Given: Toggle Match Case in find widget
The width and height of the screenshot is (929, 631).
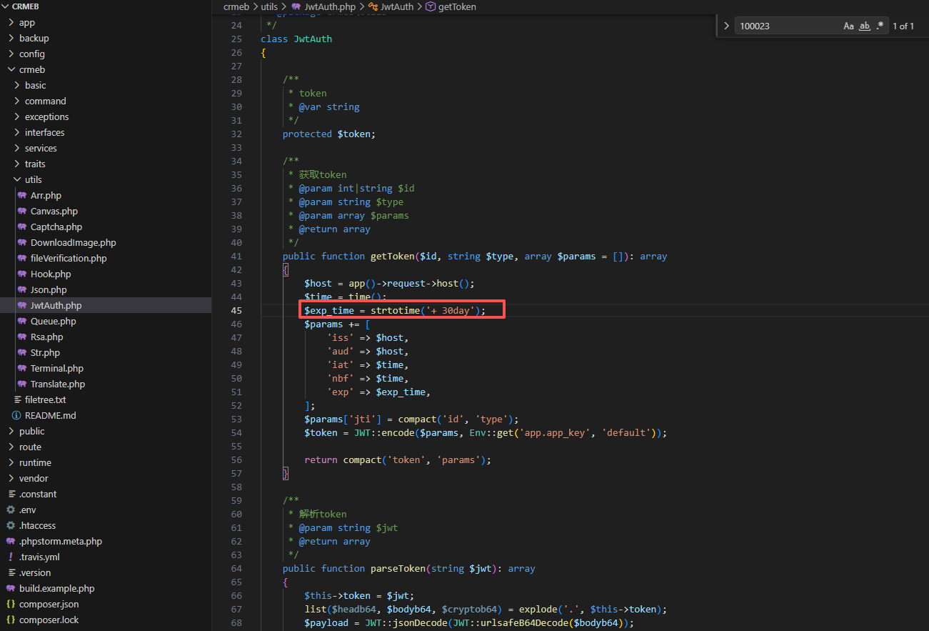Looking at the screenshot, I should click(848, 26).
